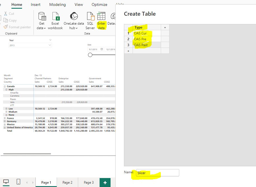
Task: Add a new row in Create Table
Action: (x=128, y=51)
